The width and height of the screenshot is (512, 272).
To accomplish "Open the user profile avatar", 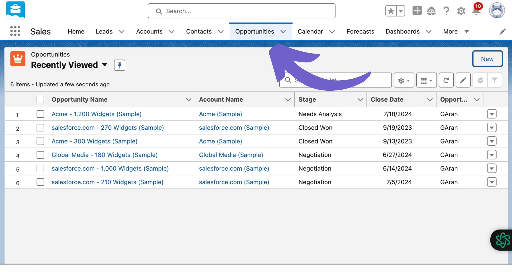I will tap(497, 11).
